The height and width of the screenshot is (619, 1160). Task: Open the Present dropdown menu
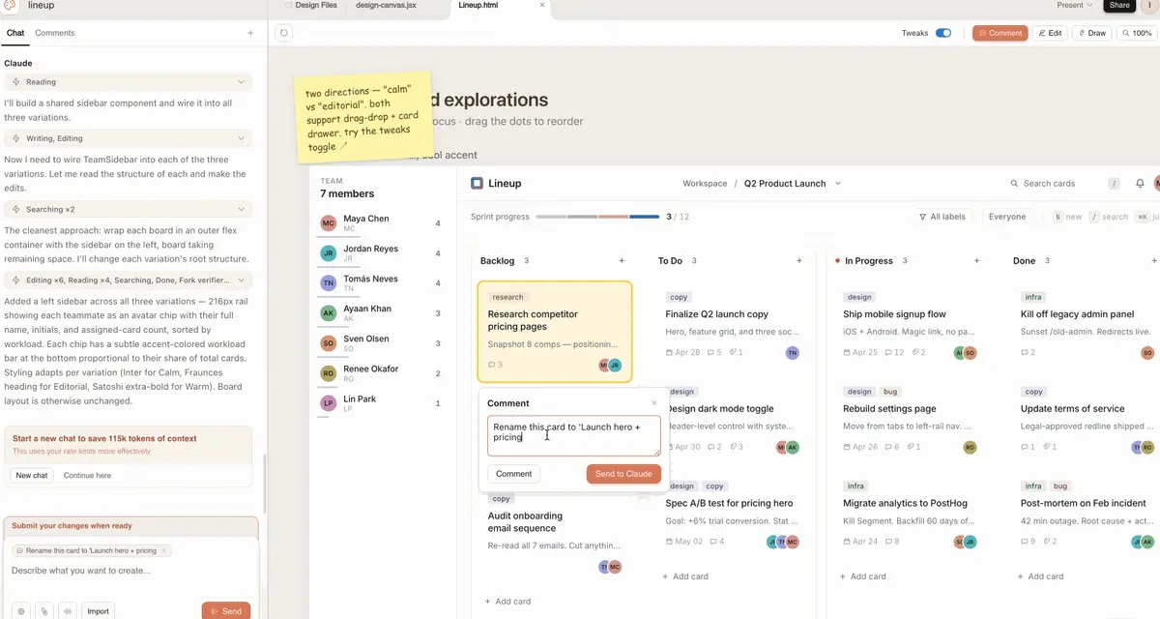click(x=1074, y=6)
